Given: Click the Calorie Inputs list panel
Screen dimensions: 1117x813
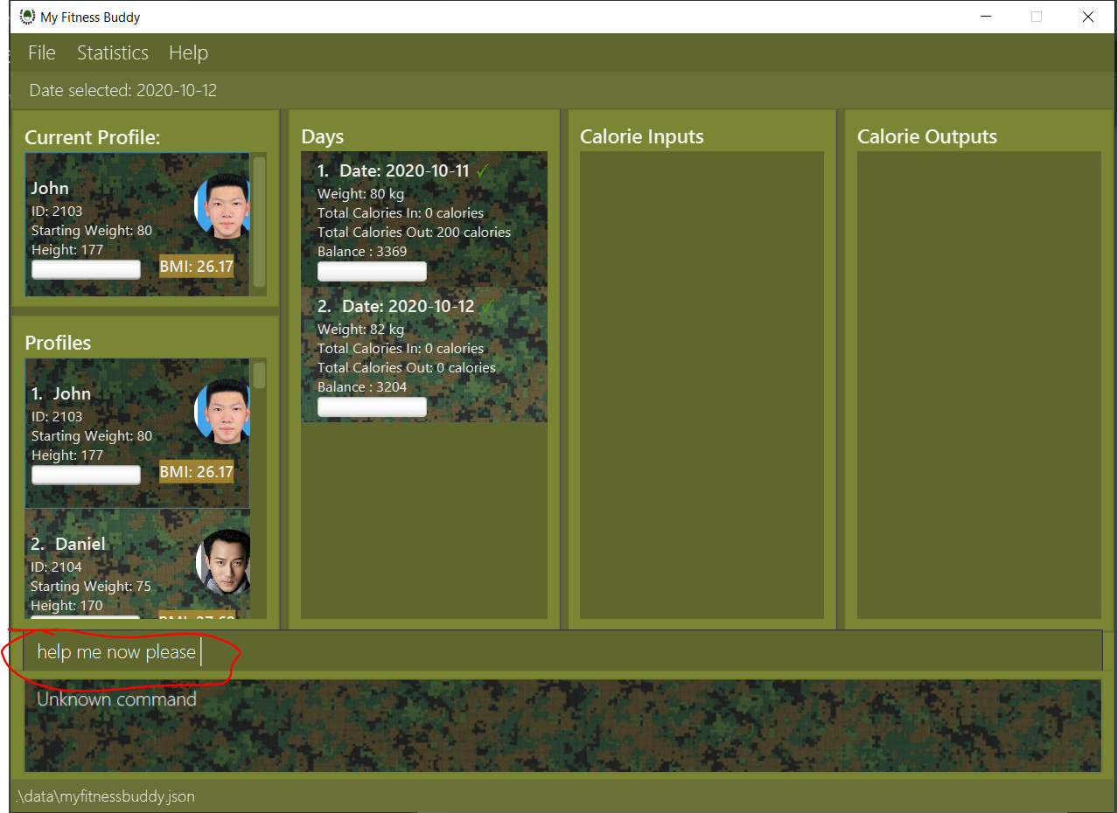Looking at the screenshot, I should 702,385.
